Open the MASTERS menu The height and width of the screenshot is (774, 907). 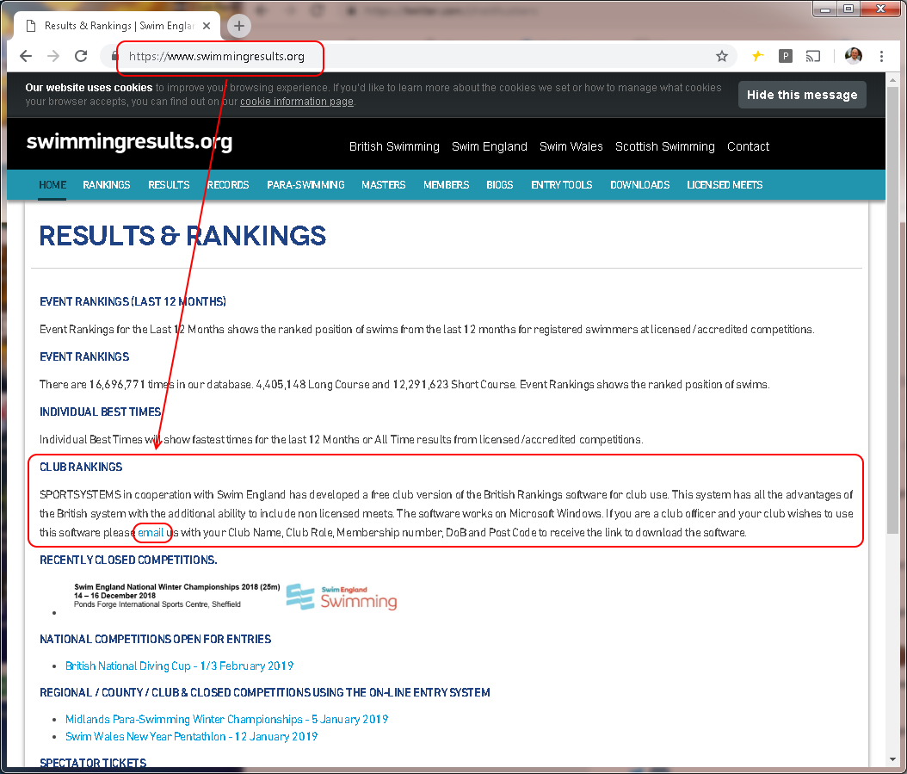384,184
